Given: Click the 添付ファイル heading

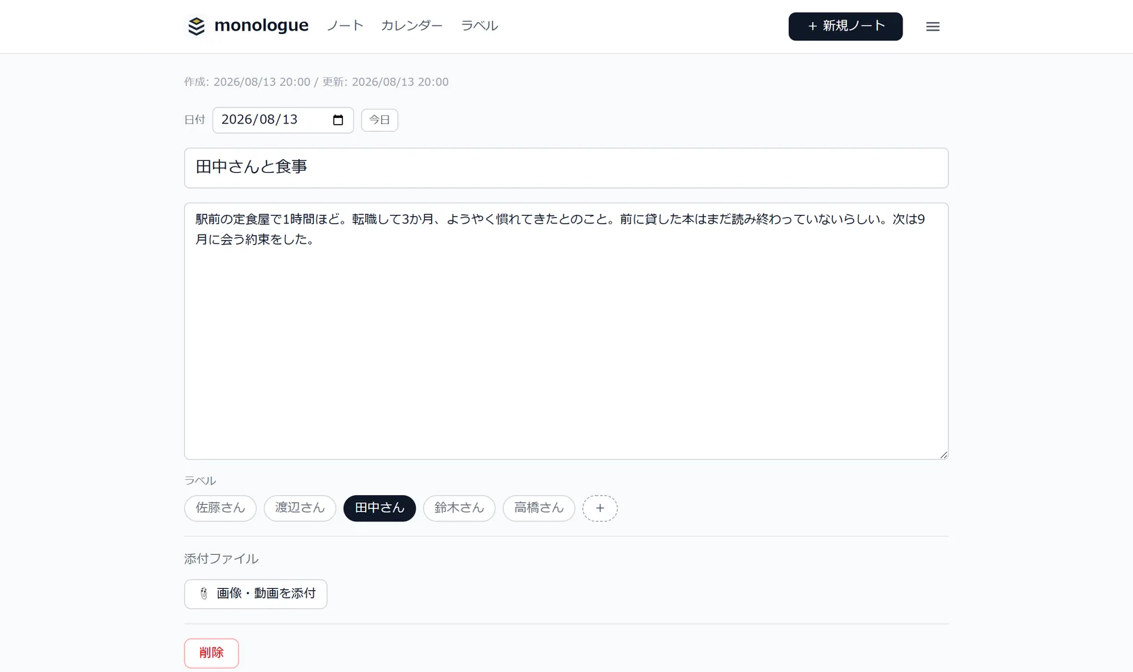Looking at the screenshot, I should click(221, 559).
